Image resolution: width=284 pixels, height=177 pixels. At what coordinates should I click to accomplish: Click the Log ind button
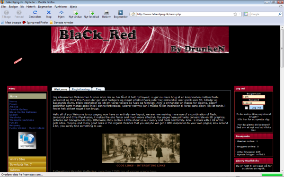point(256,108)
